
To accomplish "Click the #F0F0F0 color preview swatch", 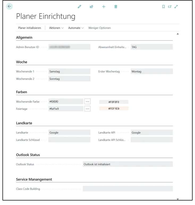I will pyautogui.click(x=114, y=102).
